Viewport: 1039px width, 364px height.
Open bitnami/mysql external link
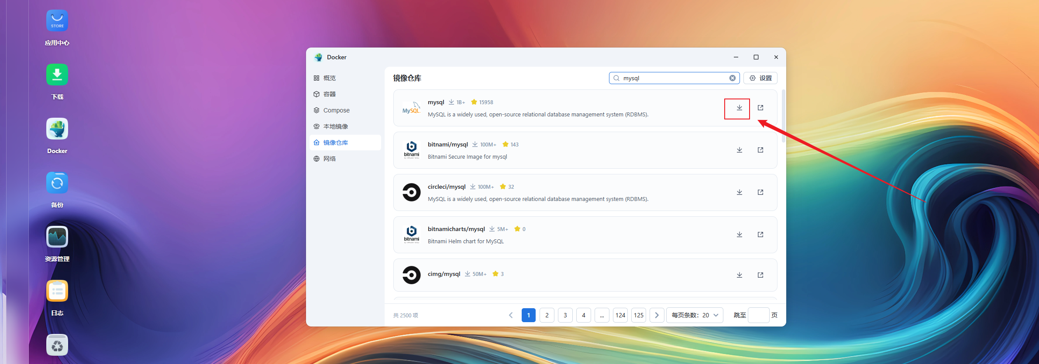(x=760, y=150)
